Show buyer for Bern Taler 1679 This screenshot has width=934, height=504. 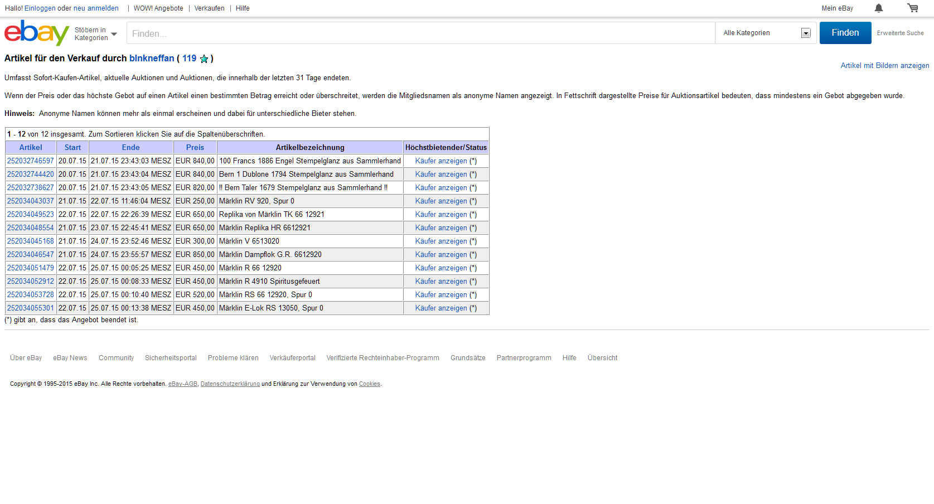(441, 187)
